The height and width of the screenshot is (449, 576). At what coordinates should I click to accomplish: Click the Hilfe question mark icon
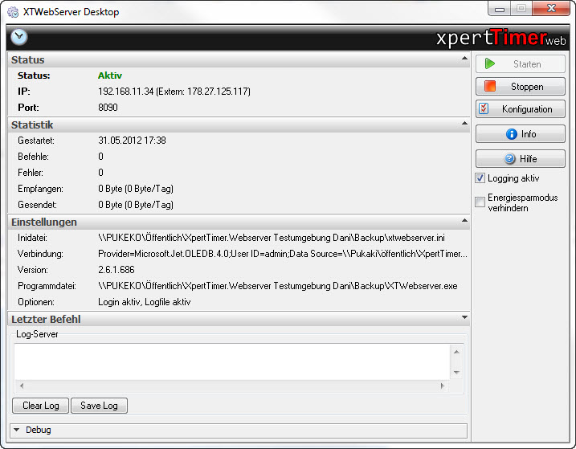click(x=509, y=159)
